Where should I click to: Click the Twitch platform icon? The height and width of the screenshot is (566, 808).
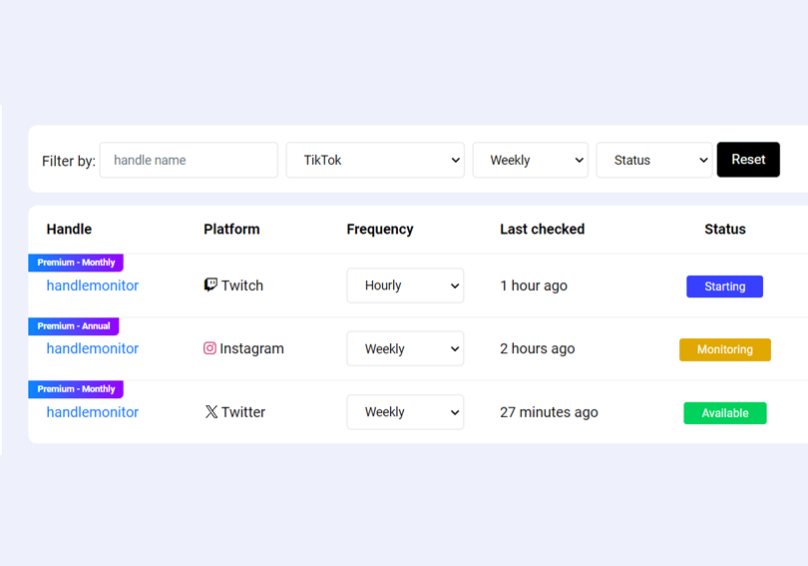[210, 285]
